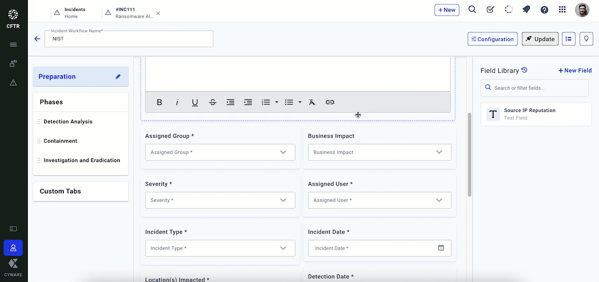Expand the Assigned Group dropdown
The width and height of the screenshot is (599, 282).
tap(220, 152)
